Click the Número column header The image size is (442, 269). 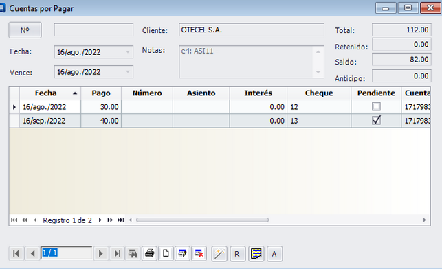click(147, 93)
